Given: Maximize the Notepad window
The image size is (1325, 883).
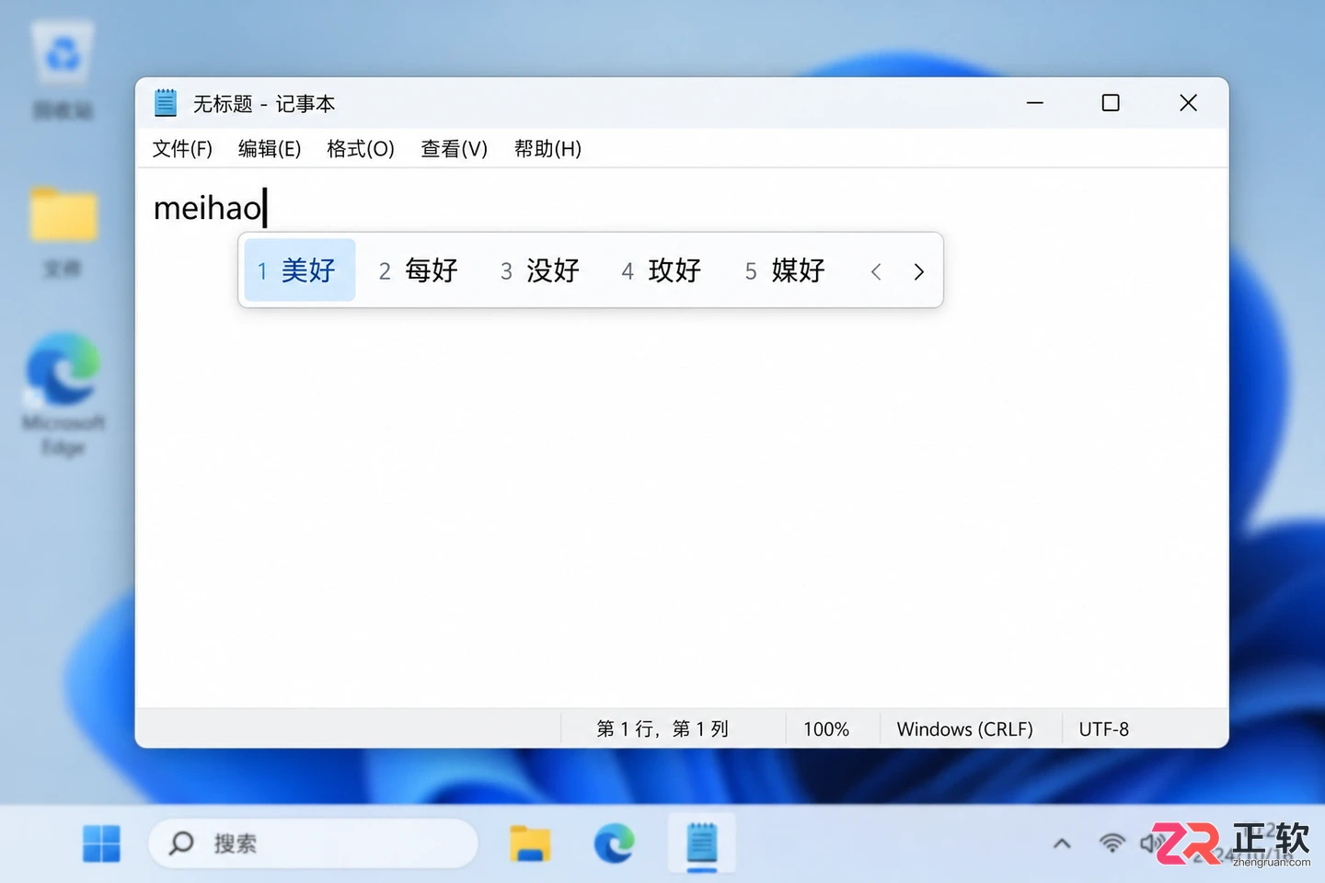Looking at the screenshot, I should coord(1111,103).
